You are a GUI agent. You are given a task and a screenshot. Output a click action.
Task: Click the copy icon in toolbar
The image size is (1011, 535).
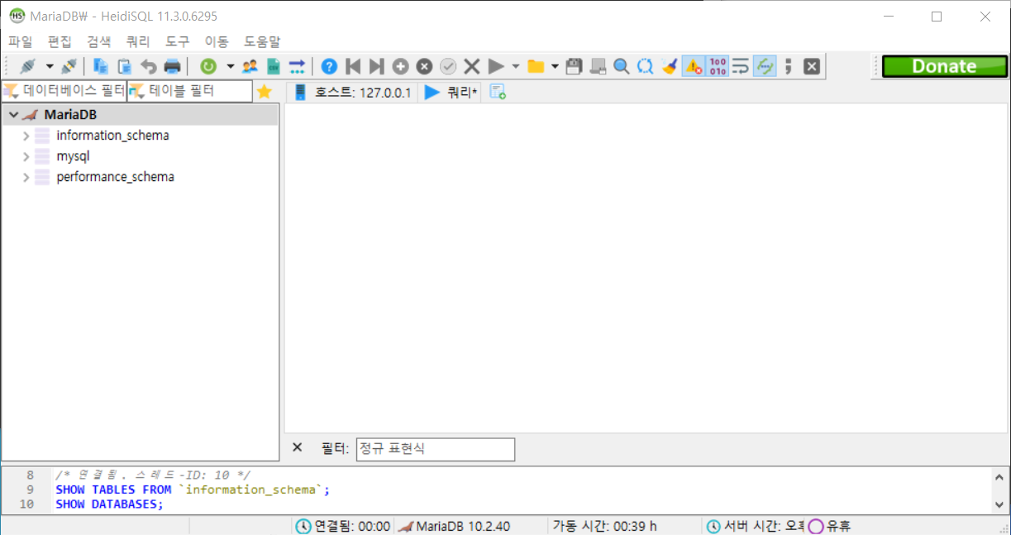click(x=101, y=66)
